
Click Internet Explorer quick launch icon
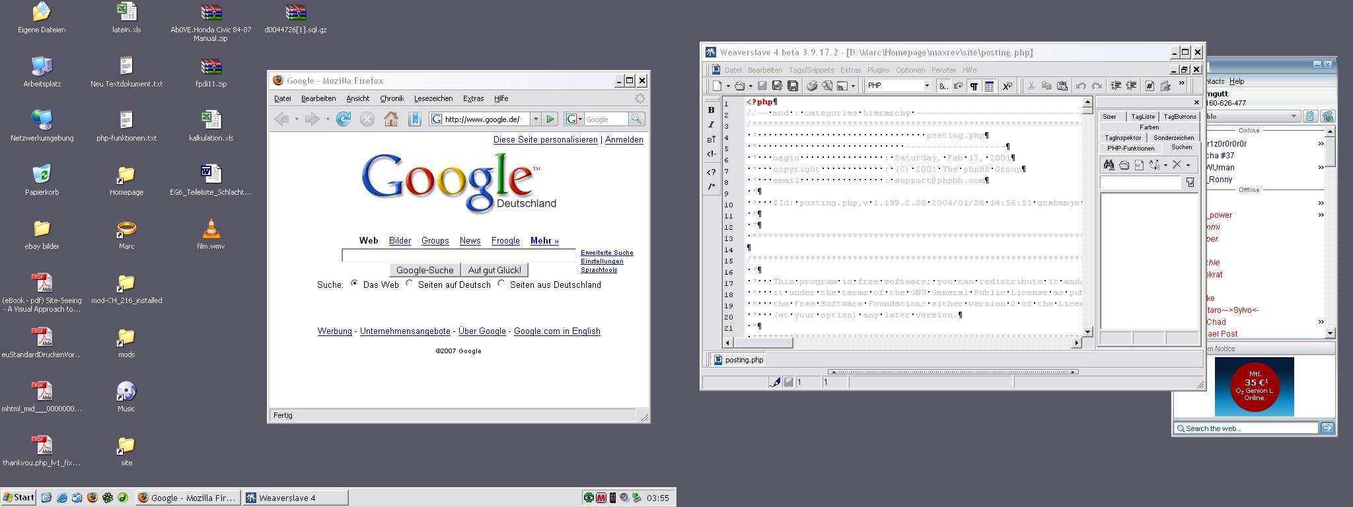pyautogui.click(x=62, y=498)
